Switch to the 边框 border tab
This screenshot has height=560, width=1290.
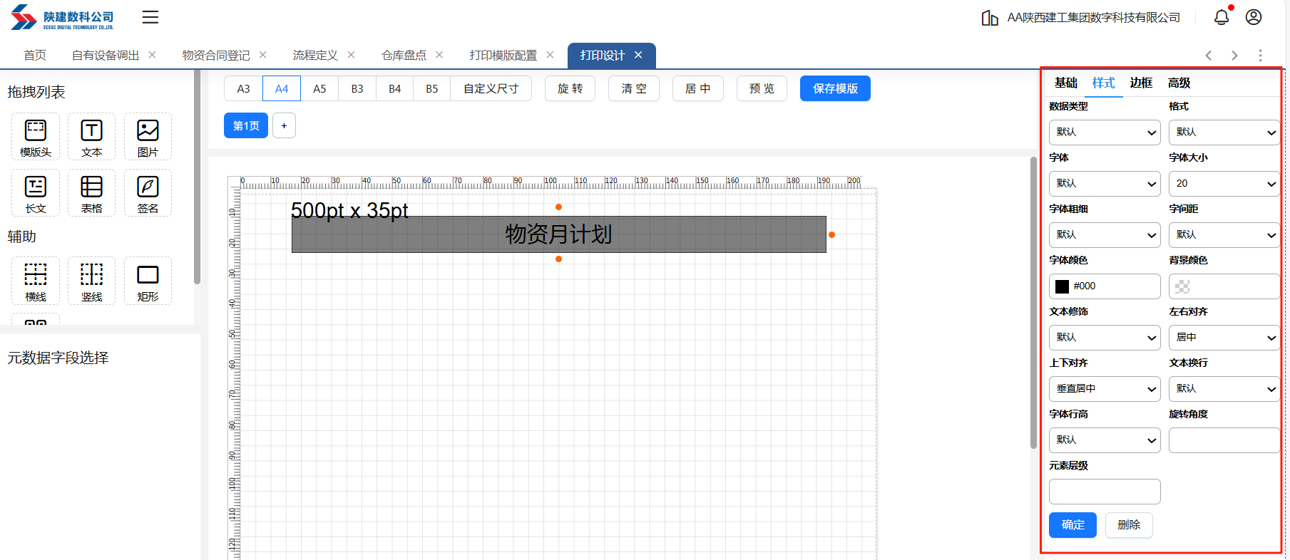[1141, 83]
